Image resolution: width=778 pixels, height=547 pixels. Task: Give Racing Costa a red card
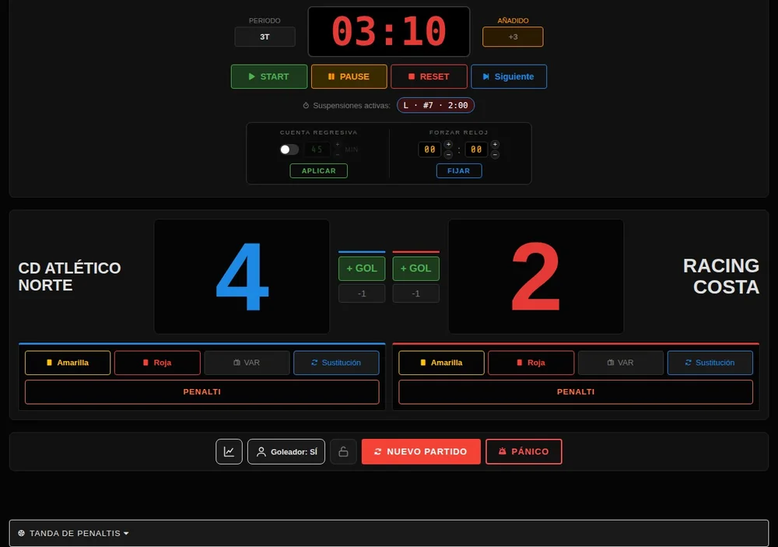[531, 363]
